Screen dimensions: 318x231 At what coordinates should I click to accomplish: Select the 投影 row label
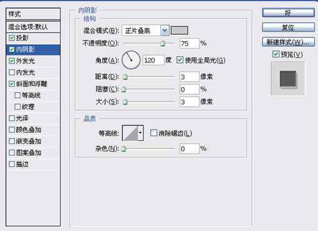pyautogui.click(x=22, y=38)
